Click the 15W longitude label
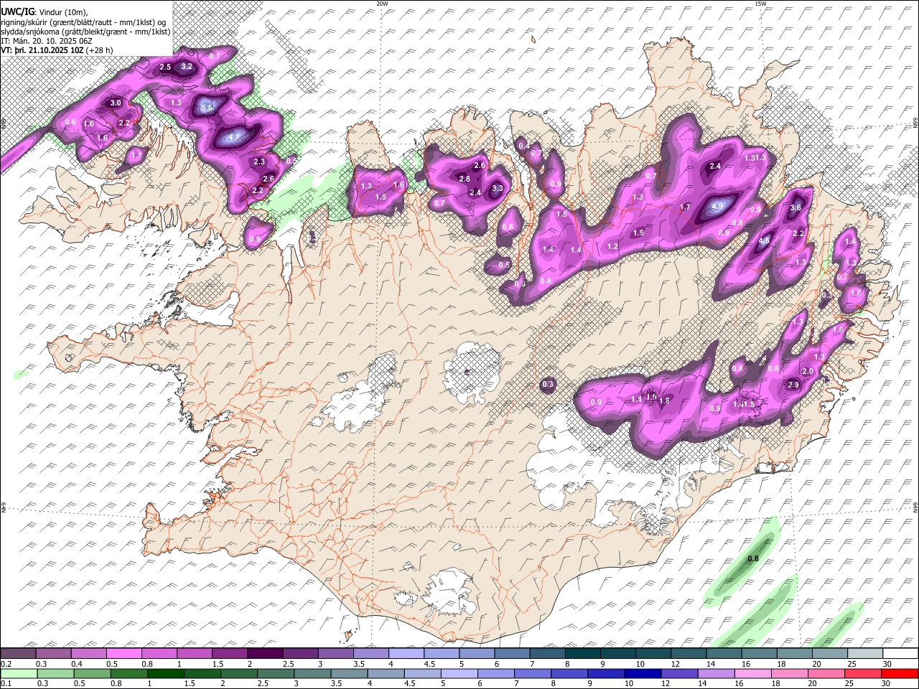This screenshot has height=689, width=919. (x=760, y=4)
